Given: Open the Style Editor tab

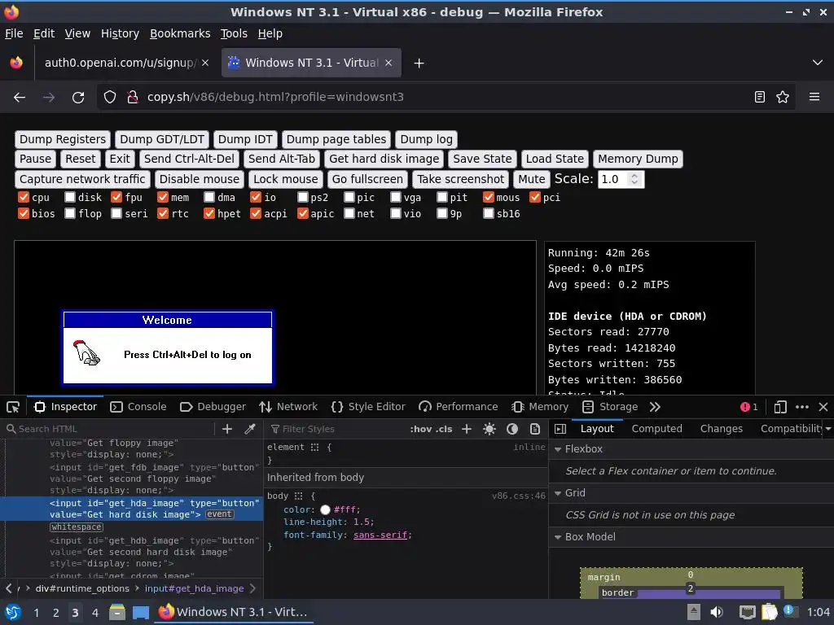Looking at the screenshot, I should tap(368, 407).
